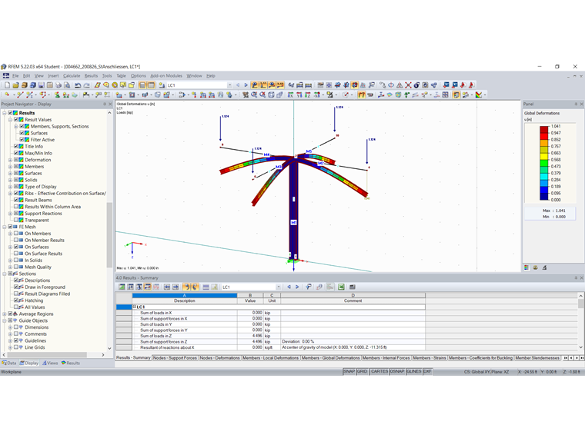585x438 pixels.
Task: Click the filter funnel icon in results toolbar
Action: (309, 287)
